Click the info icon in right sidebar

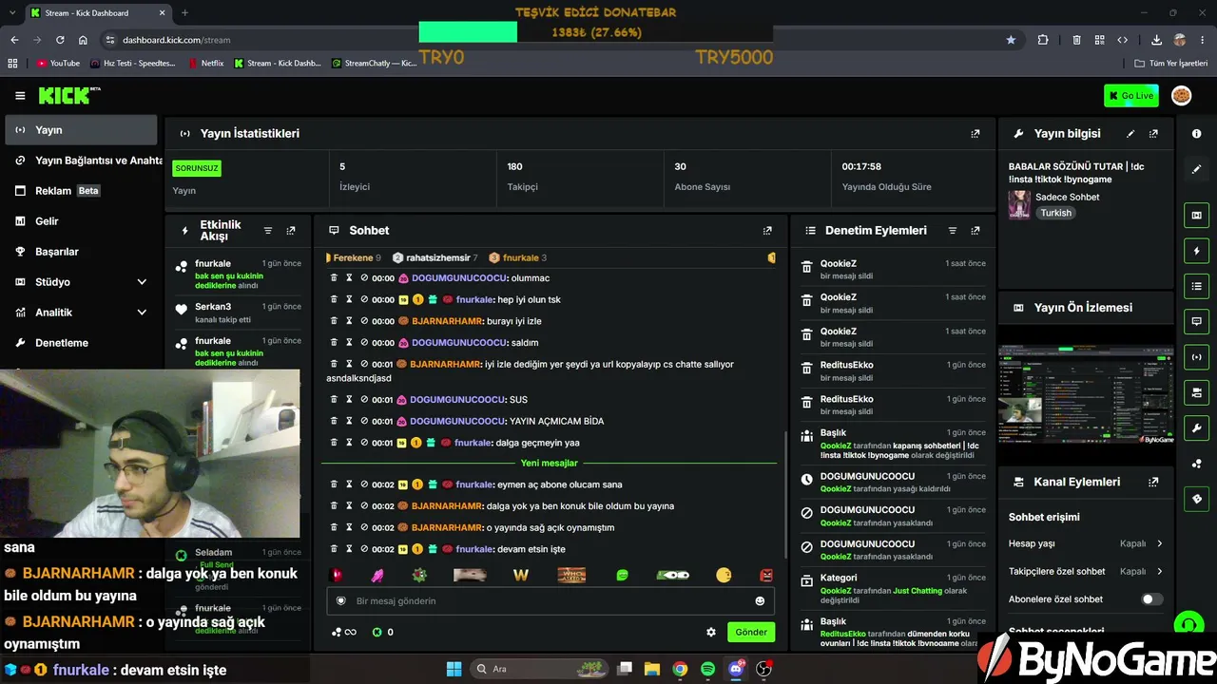(1197, 134)
